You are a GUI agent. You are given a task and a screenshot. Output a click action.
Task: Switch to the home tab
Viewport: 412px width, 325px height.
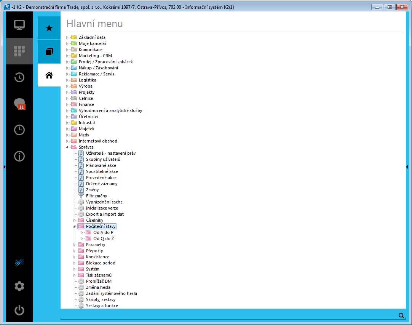(49, 75)
